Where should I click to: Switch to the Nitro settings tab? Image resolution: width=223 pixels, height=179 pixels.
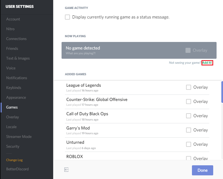click(x=10, y=29)
